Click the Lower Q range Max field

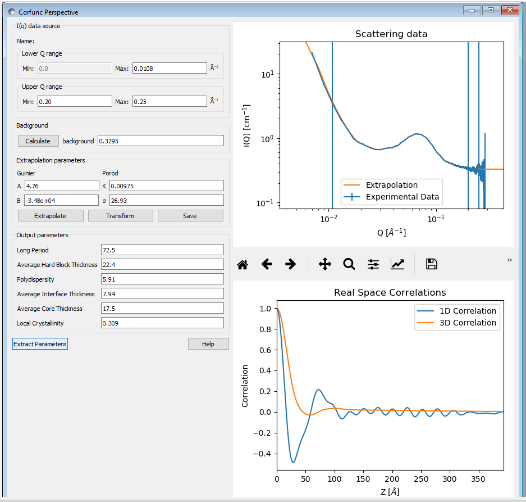coord(170,69)
